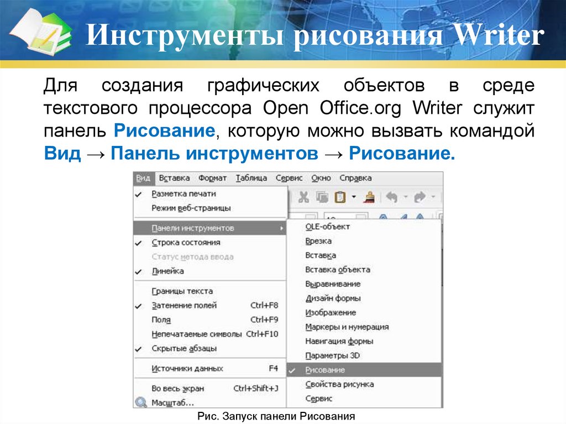Select Изображение in the toolbars list
Image resolution: width=566 pixels, height=424 pixels.
[x=331, y=312]
